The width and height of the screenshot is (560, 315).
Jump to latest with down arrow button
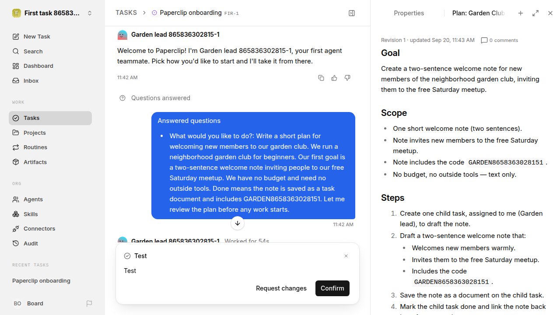(x=237, y=223)
